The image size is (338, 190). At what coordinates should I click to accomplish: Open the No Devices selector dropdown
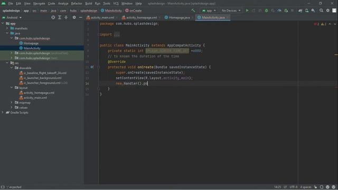pyautogui.click(x=231, y=11)
